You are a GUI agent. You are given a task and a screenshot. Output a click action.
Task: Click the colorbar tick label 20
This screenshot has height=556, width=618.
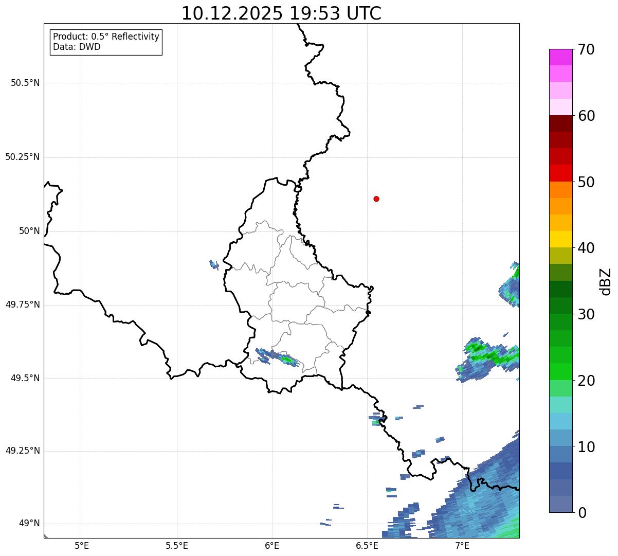(586, 381)
